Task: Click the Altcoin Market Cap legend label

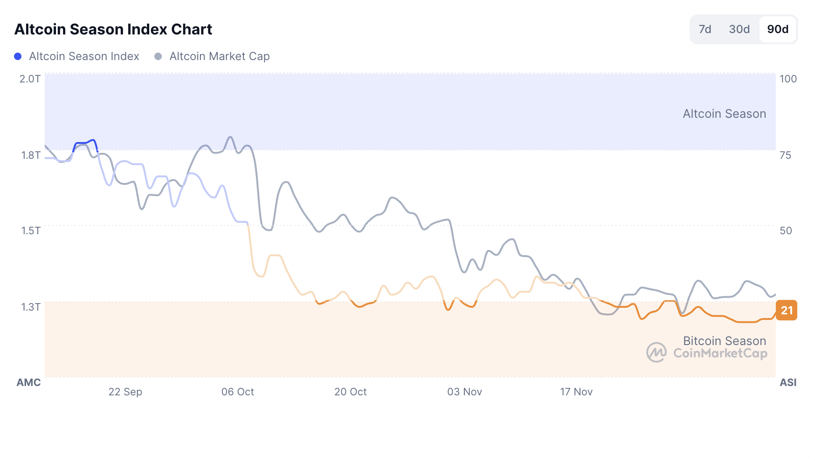Action: point(219,56)
